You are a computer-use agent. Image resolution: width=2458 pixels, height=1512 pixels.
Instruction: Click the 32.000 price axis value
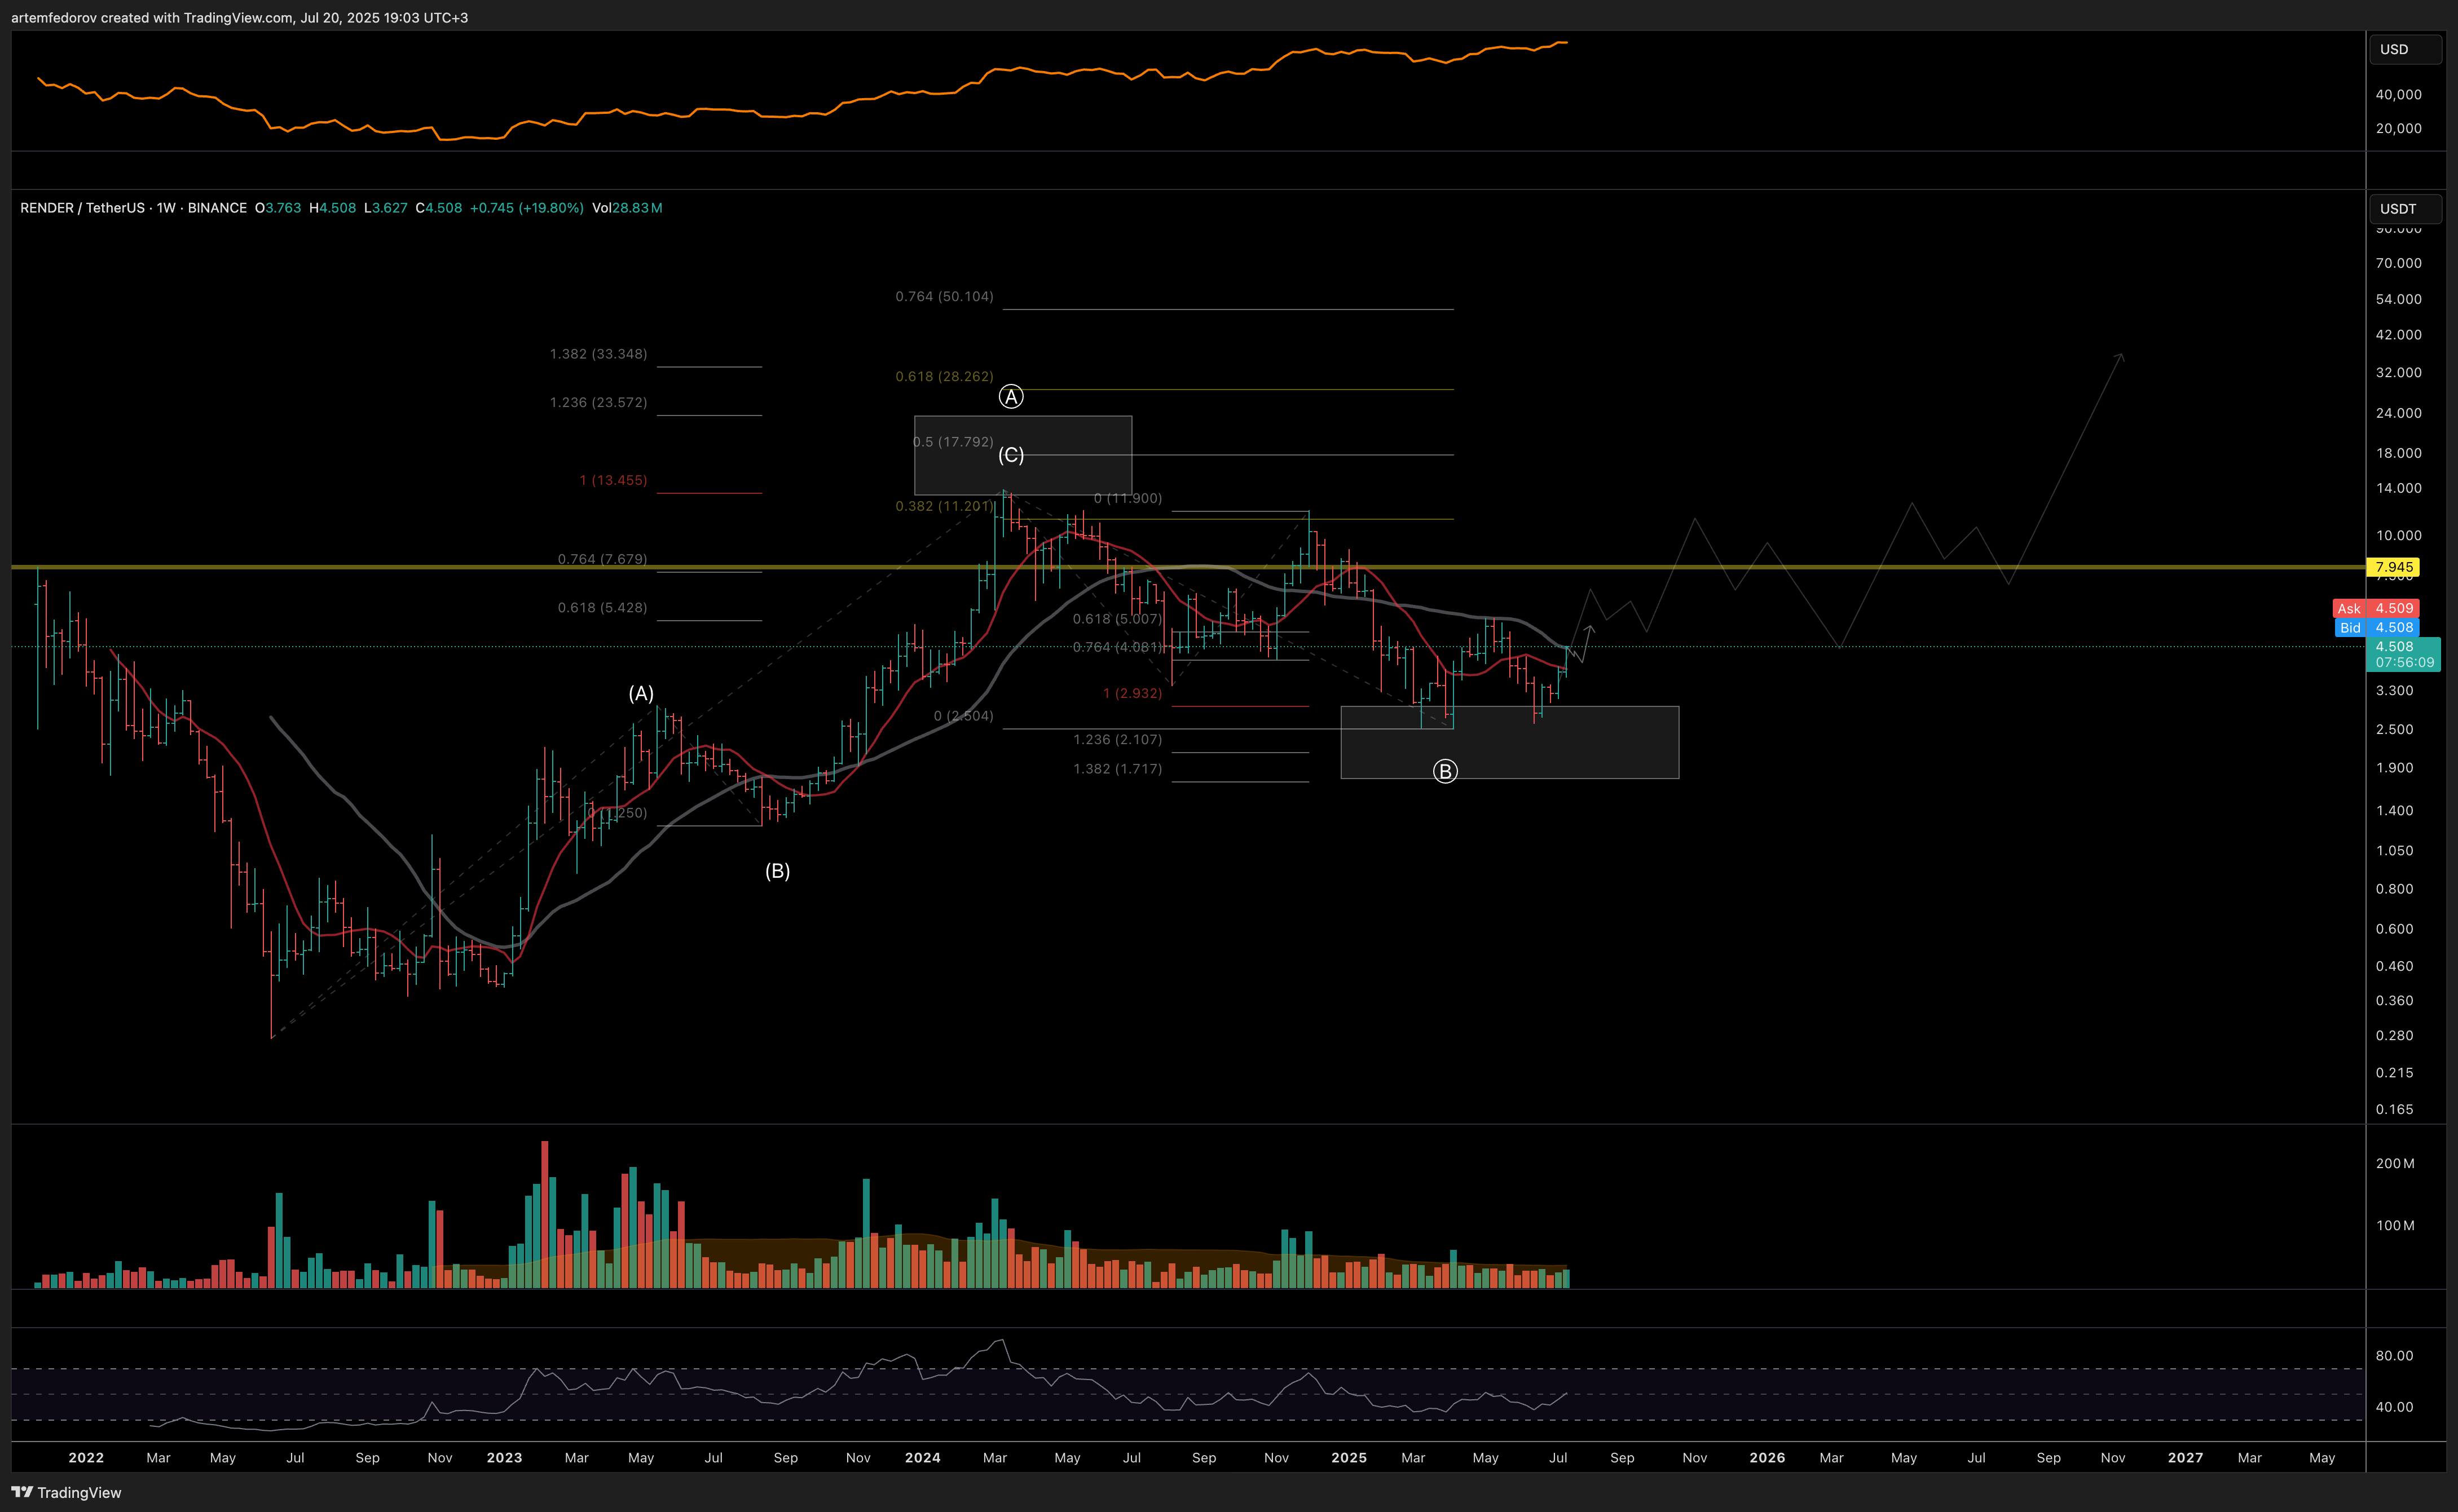pyautogui.click(x=2399, y=372)
